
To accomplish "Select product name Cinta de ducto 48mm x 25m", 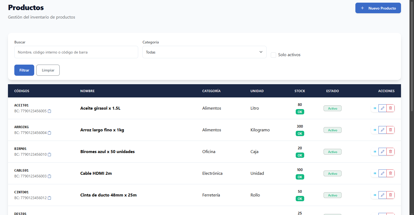I will pyautogui.click(x=108, y=195).
